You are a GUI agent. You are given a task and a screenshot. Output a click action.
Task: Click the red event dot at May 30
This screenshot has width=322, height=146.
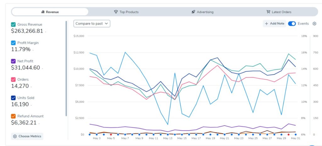(289, 134)
